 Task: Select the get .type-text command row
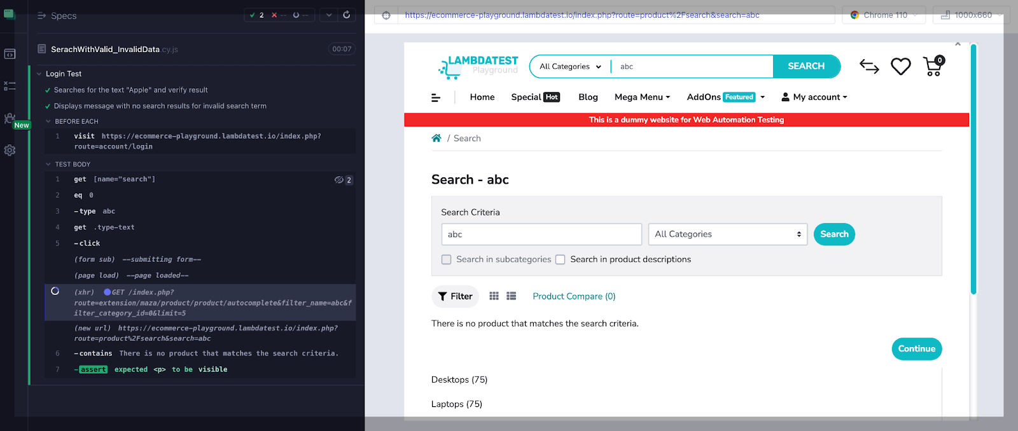200,227
